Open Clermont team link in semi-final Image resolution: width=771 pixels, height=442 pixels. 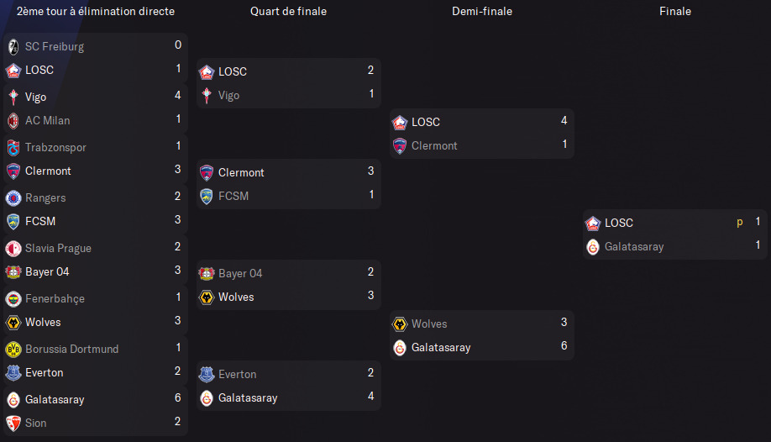[434, 145]
